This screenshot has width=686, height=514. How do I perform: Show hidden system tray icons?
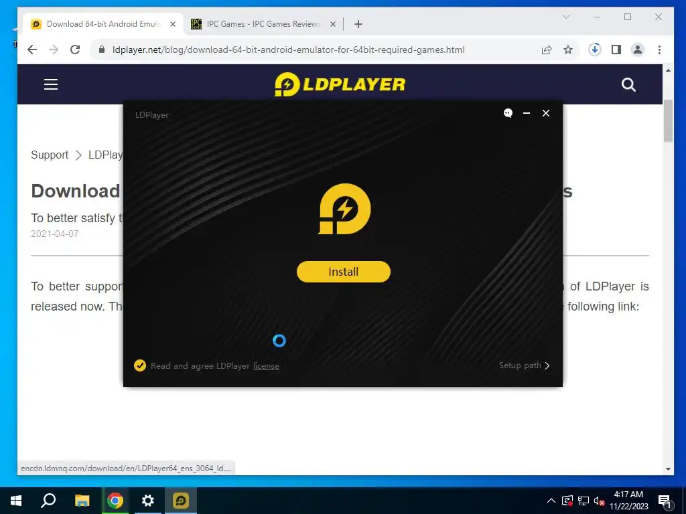(551, 501)
